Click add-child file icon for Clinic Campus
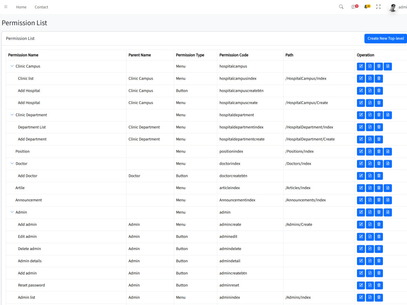The width and height of the screenshot is (407, 305). point(388,66)
